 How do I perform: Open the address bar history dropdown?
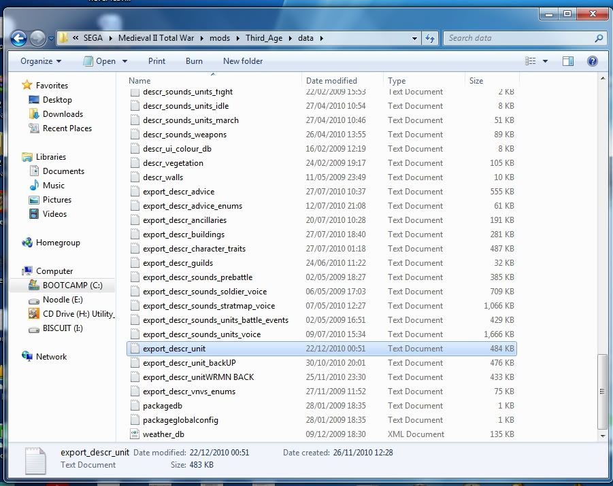(x=414, y=38)
